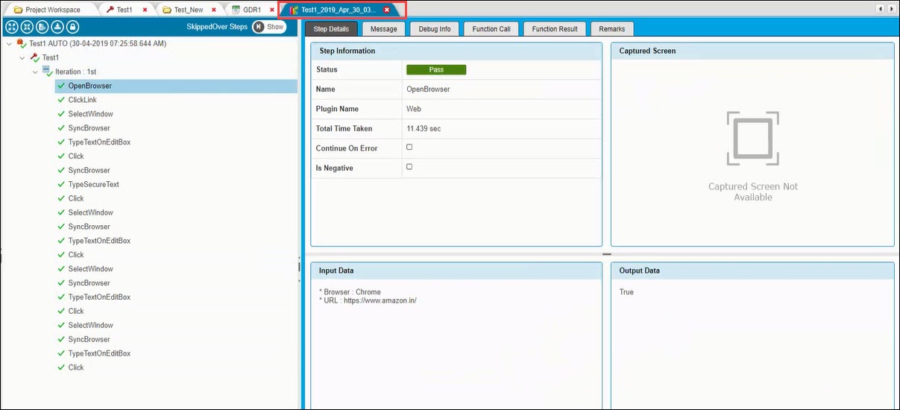Click the download result icon in toolbar

pos(57,27)
